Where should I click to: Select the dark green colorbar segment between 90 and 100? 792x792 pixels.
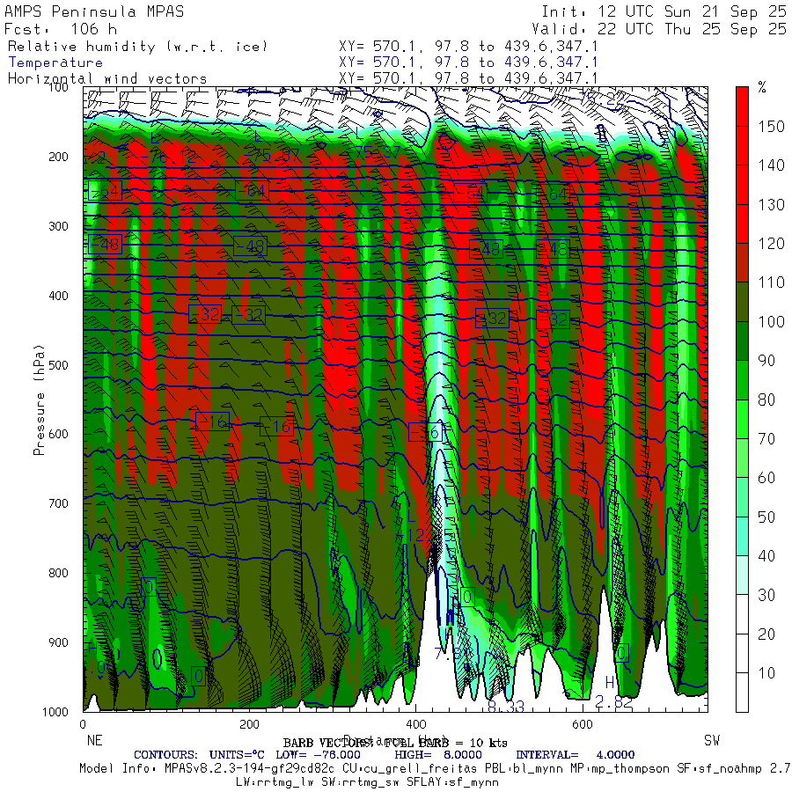[x=742, y=341]
